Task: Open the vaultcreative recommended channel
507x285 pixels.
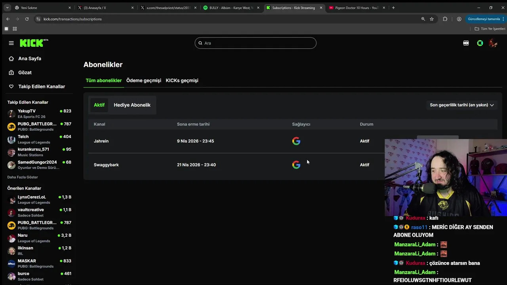Action: (x=39, y=212)
